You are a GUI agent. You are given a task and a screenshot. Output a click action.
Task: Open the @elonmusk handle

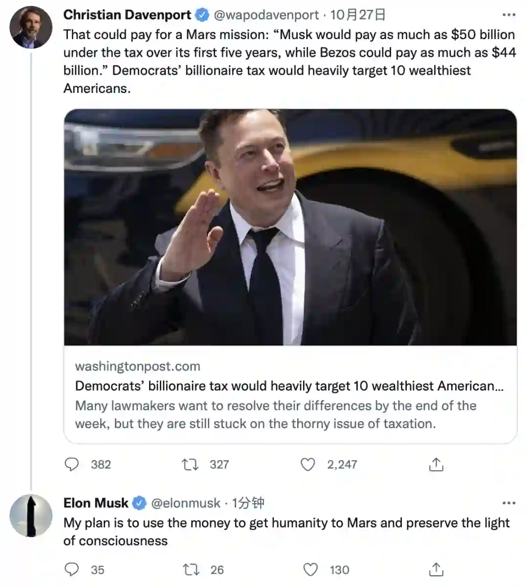tap(186, 503)
